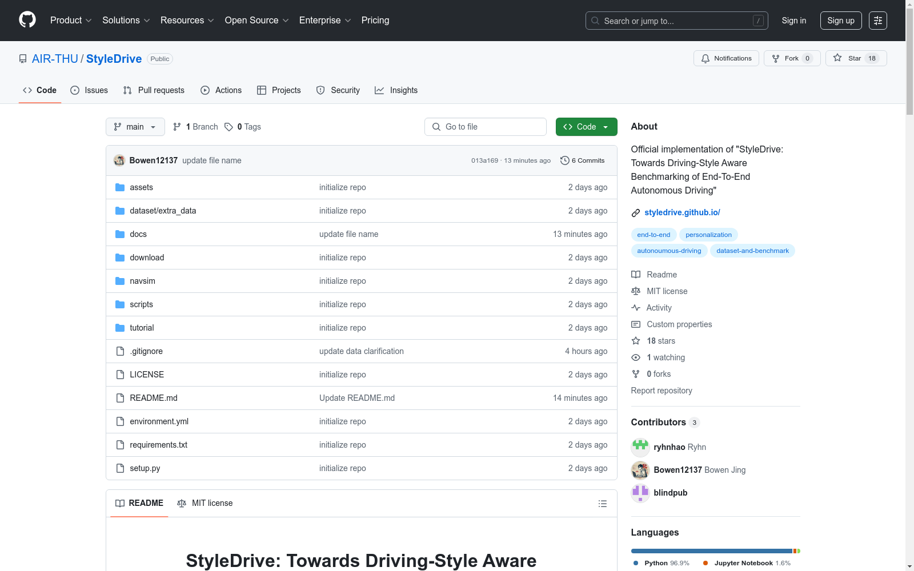Screen dimensions: 914x571
Task: Expand the Resources menu
Action: click(x=187, y=21)
